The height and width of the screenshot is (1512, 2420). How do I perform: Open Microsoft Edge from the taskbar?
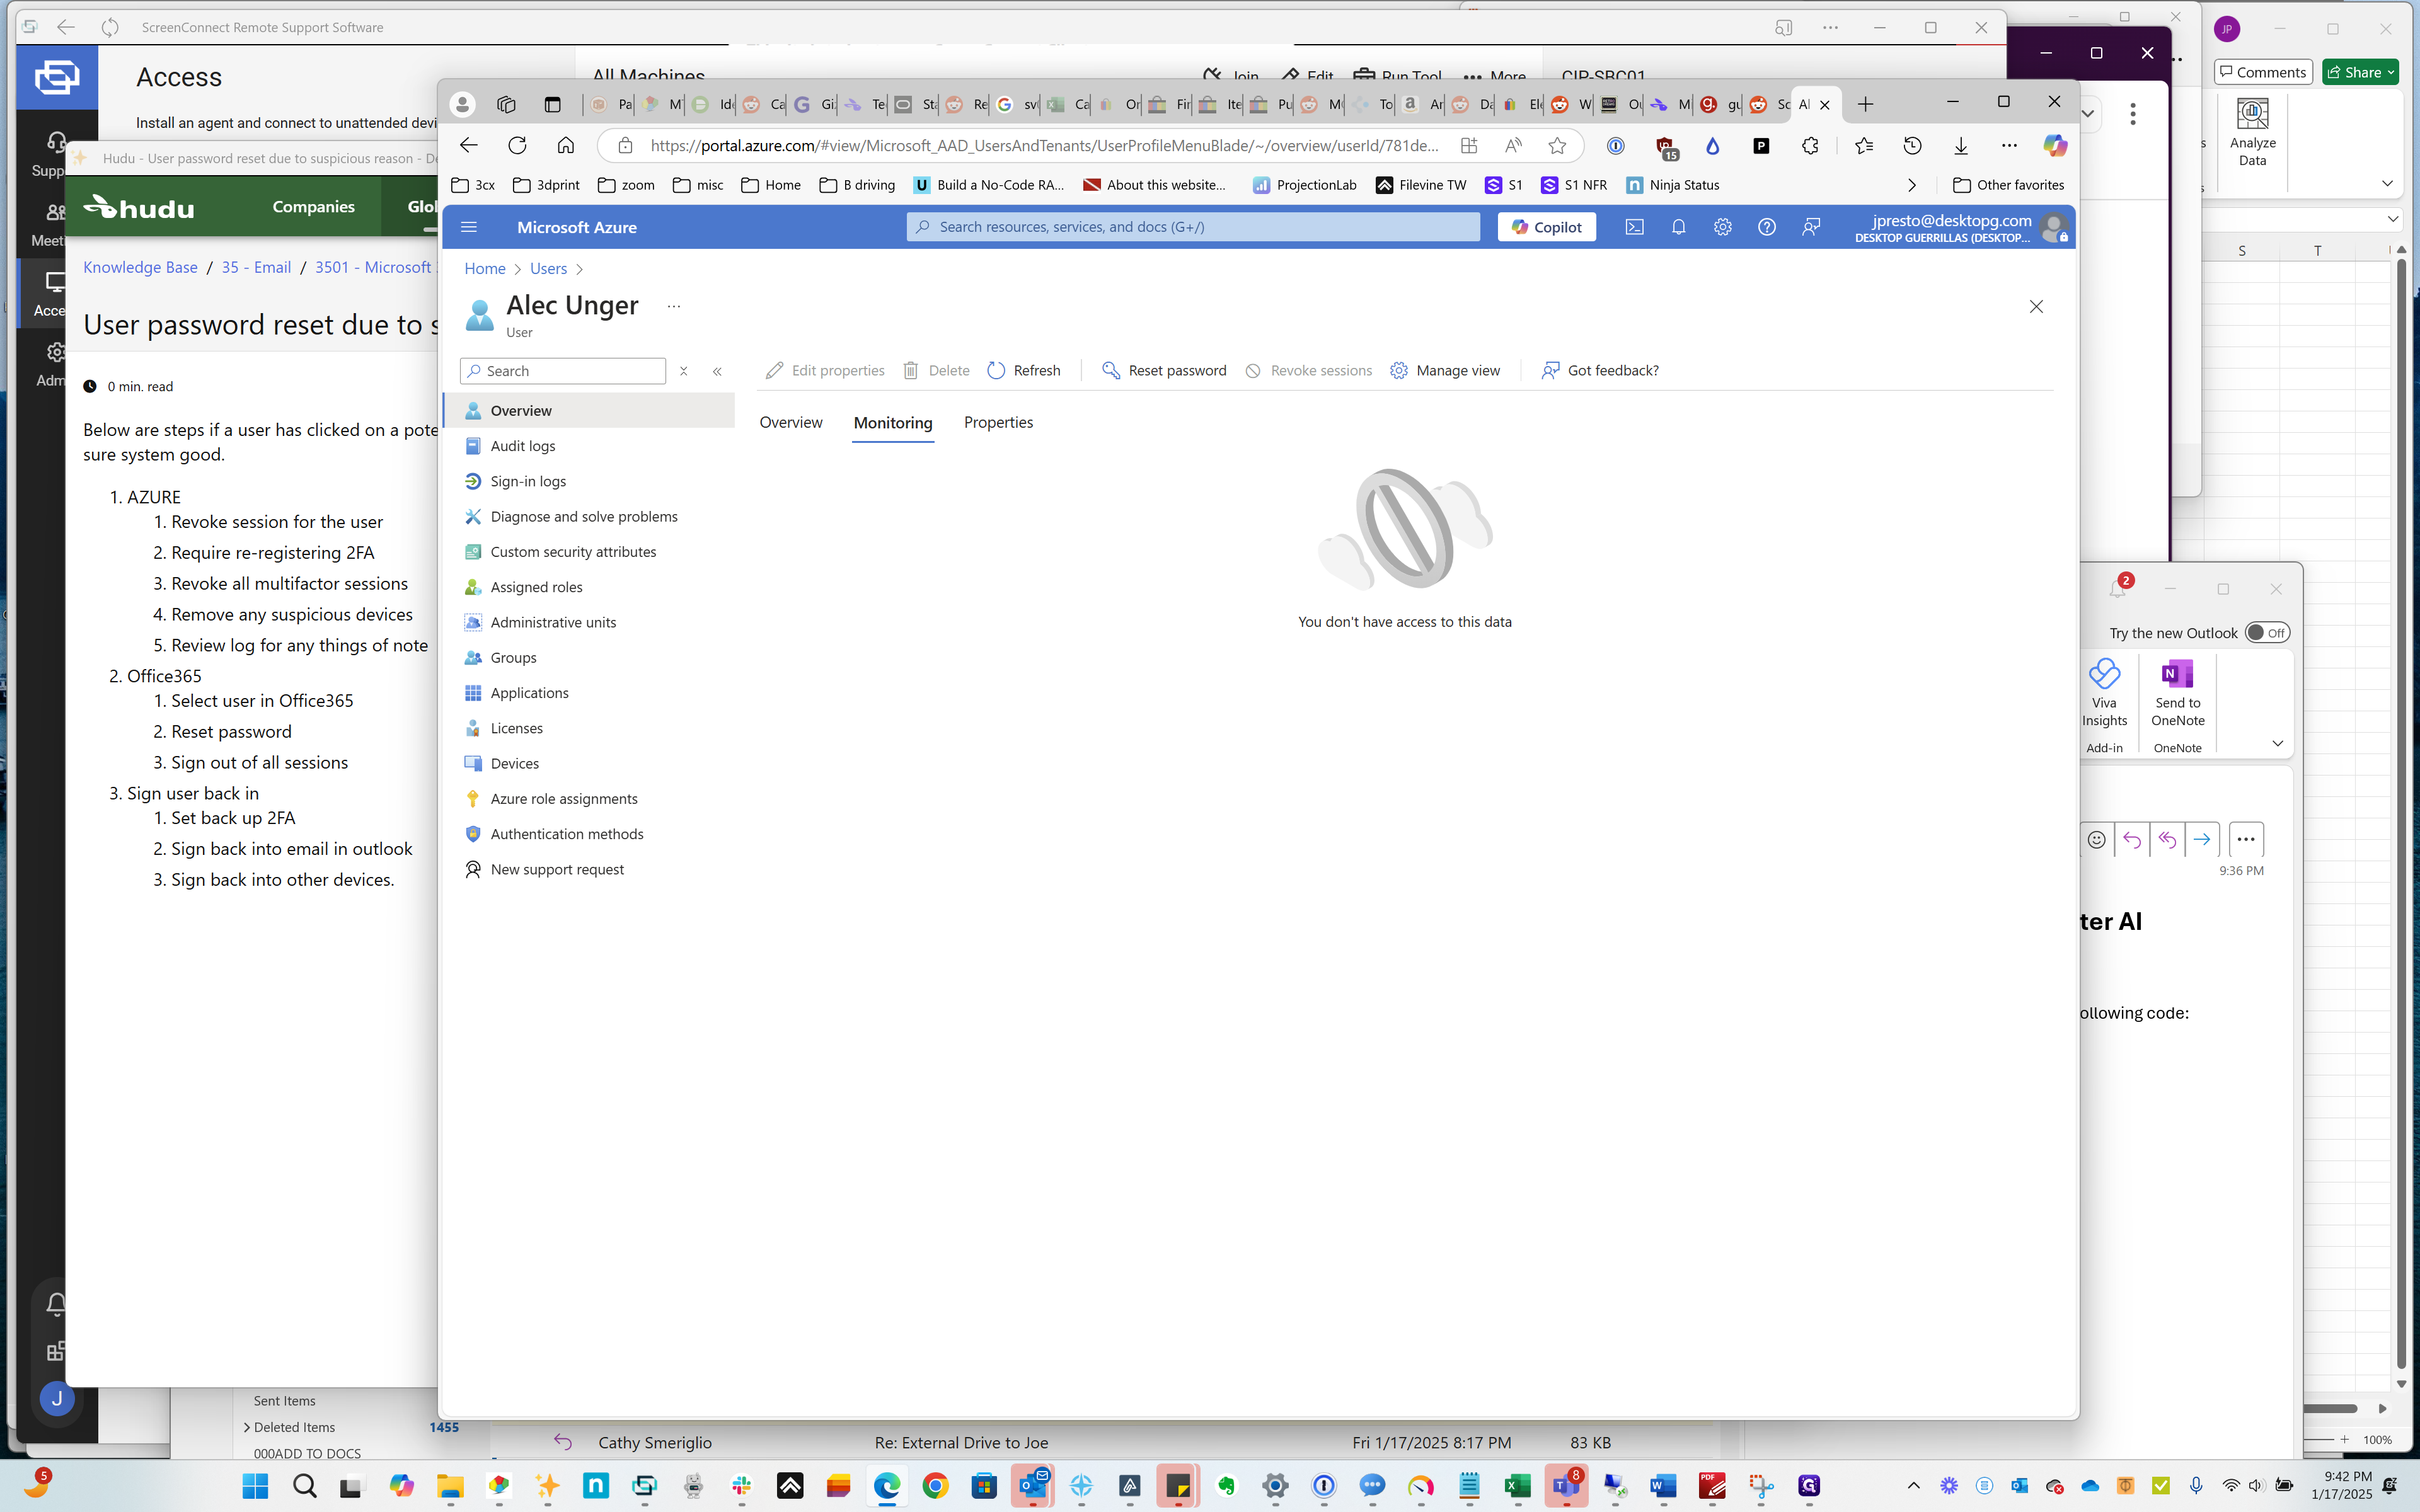click(x=886, y=1486)
